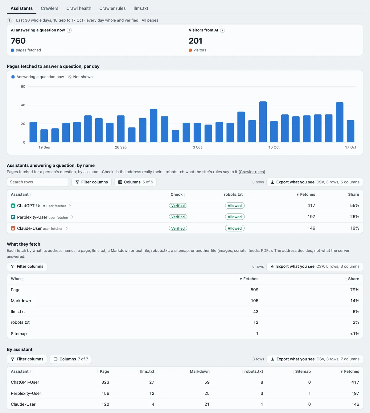Click Verified badge in ChatGPT-User row
The height and width of the screenshot is (413, 370).
point(178,206)
